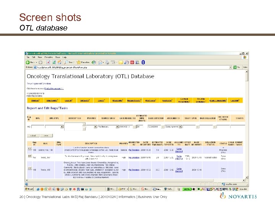Open Date Delivered calendar picker

pyautogui.click(x=214, y=127)
